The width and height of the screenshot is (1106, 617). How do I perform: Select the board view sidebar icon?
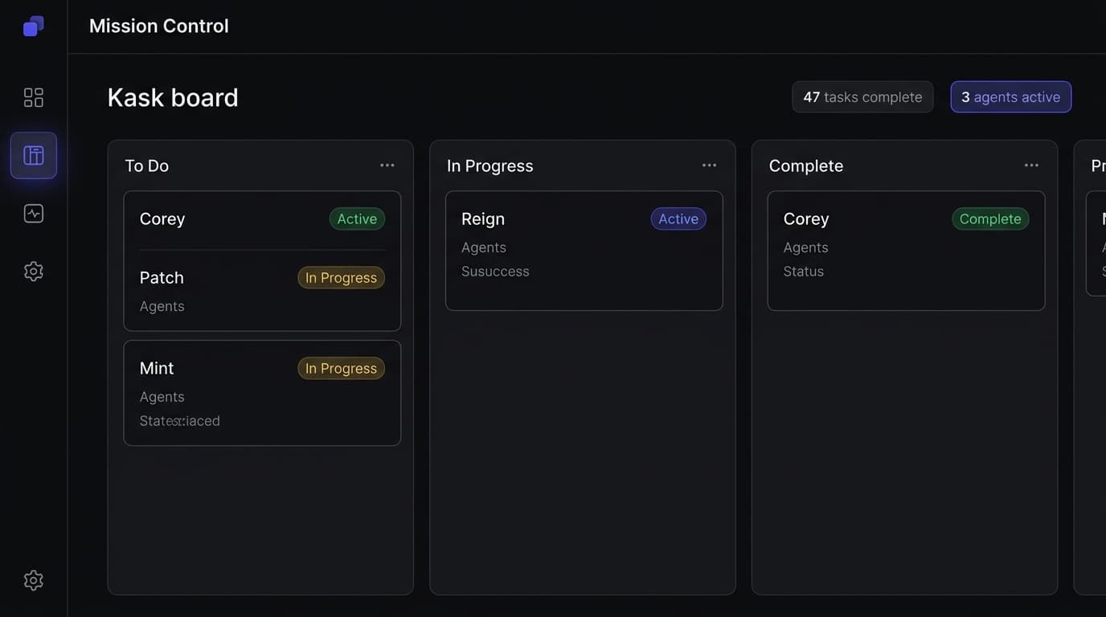(x=34, y=155)
